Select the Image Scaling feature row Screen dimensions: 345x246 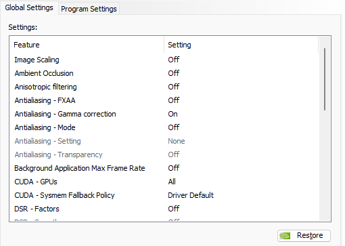tap(164, 60)
